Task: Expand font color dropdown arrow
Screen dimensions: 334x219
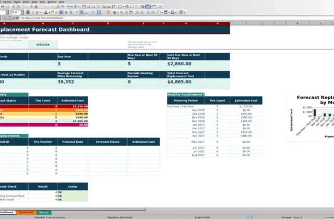Action: (49, 13)
